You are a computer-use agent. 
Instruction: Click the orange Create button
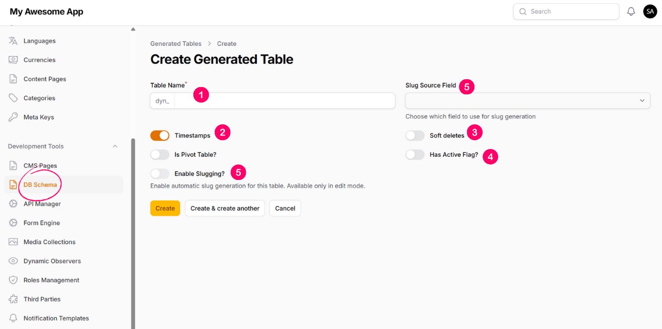click(165, 209)
